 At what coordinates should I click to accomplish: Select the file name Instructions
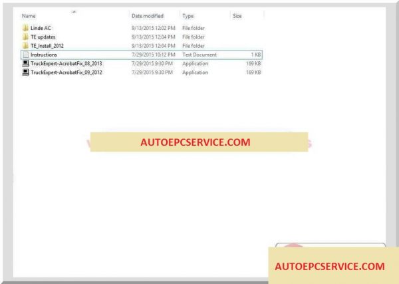[44, 55]
